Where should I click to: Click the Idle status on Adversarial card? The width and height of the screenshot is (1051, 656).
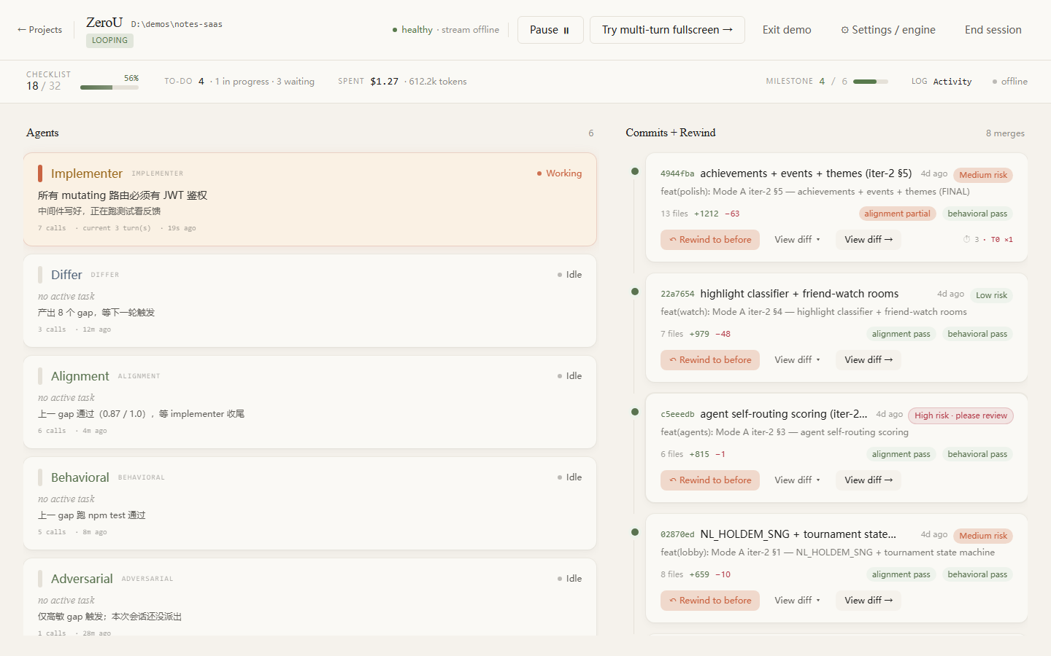(569, 579)
